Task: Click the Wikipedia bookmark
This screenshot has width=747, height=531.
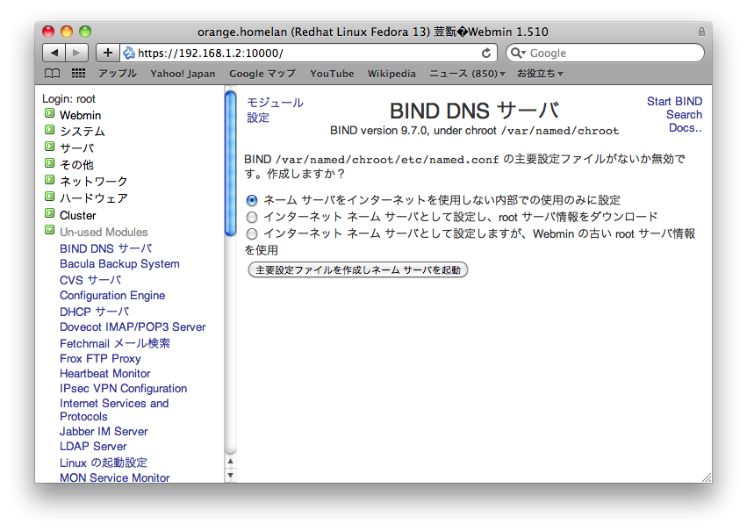Action: [x=391, y=74]
